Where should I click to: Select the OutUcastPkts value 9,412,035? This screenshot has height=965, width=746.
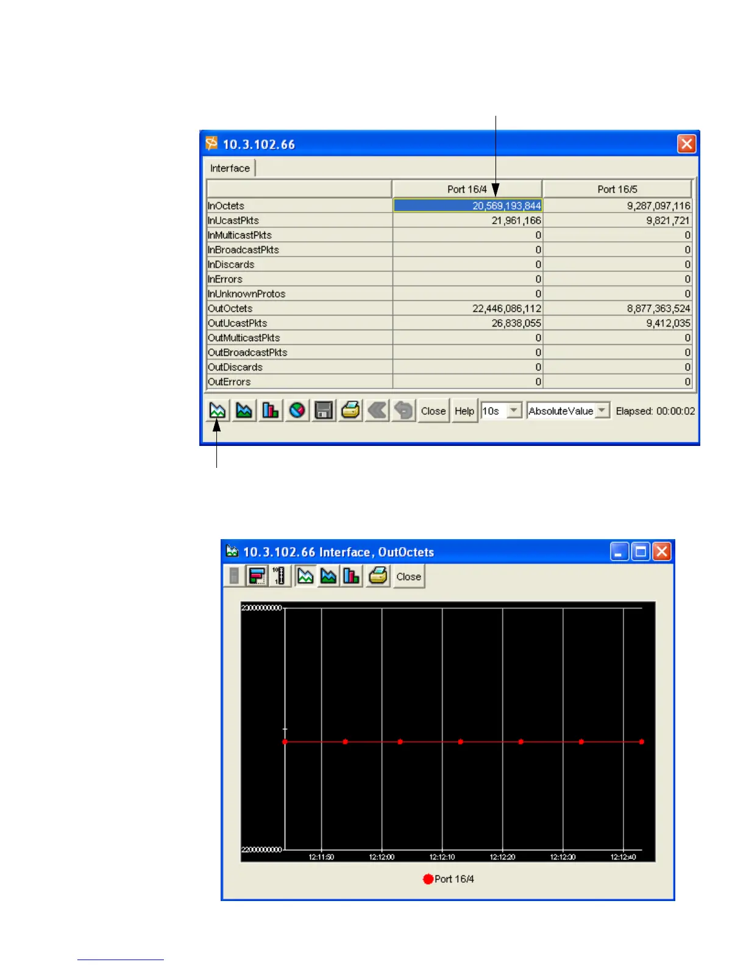pos(617,323)
